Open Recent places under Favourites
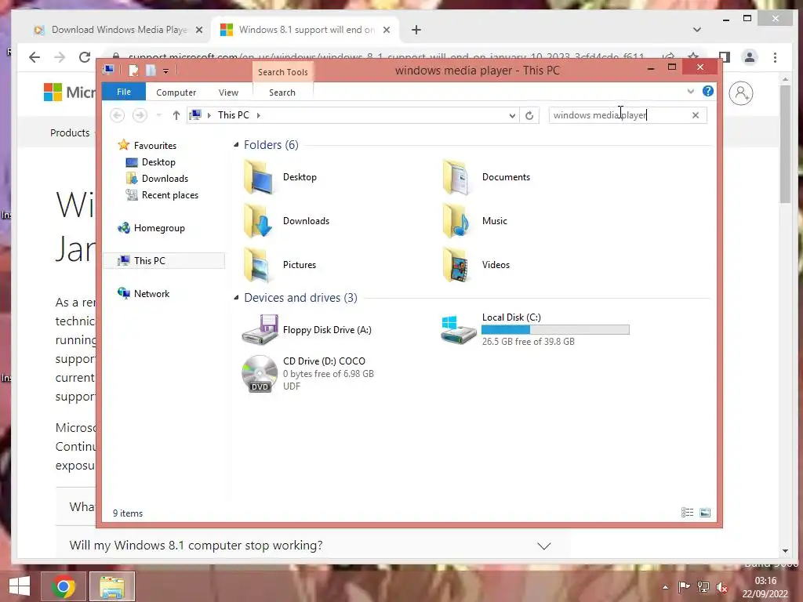The image size is (803, 602). click(162, 195)
